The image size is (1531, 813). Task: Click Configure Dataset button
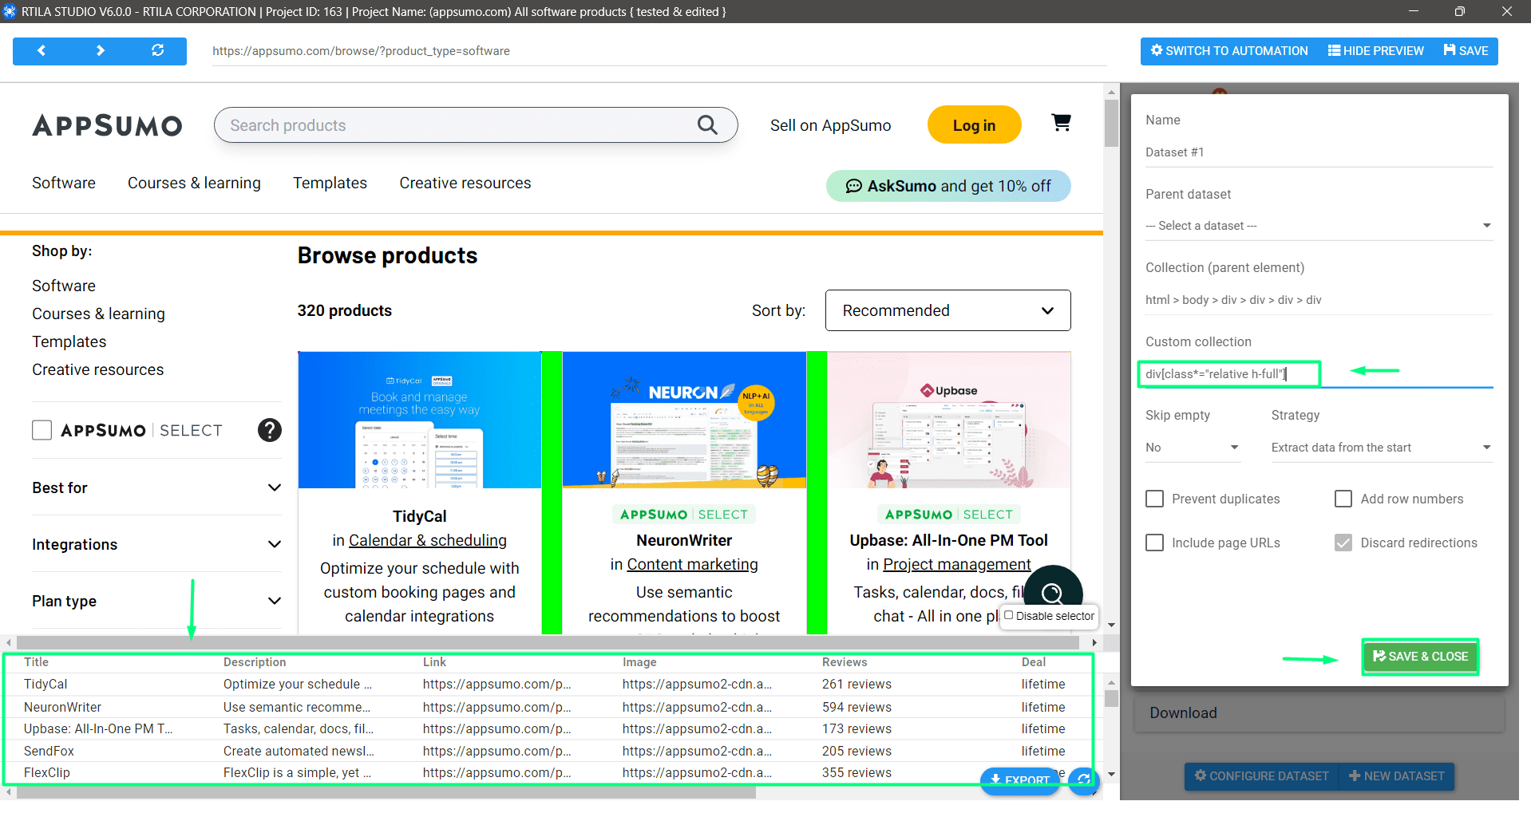(1262, 776)
